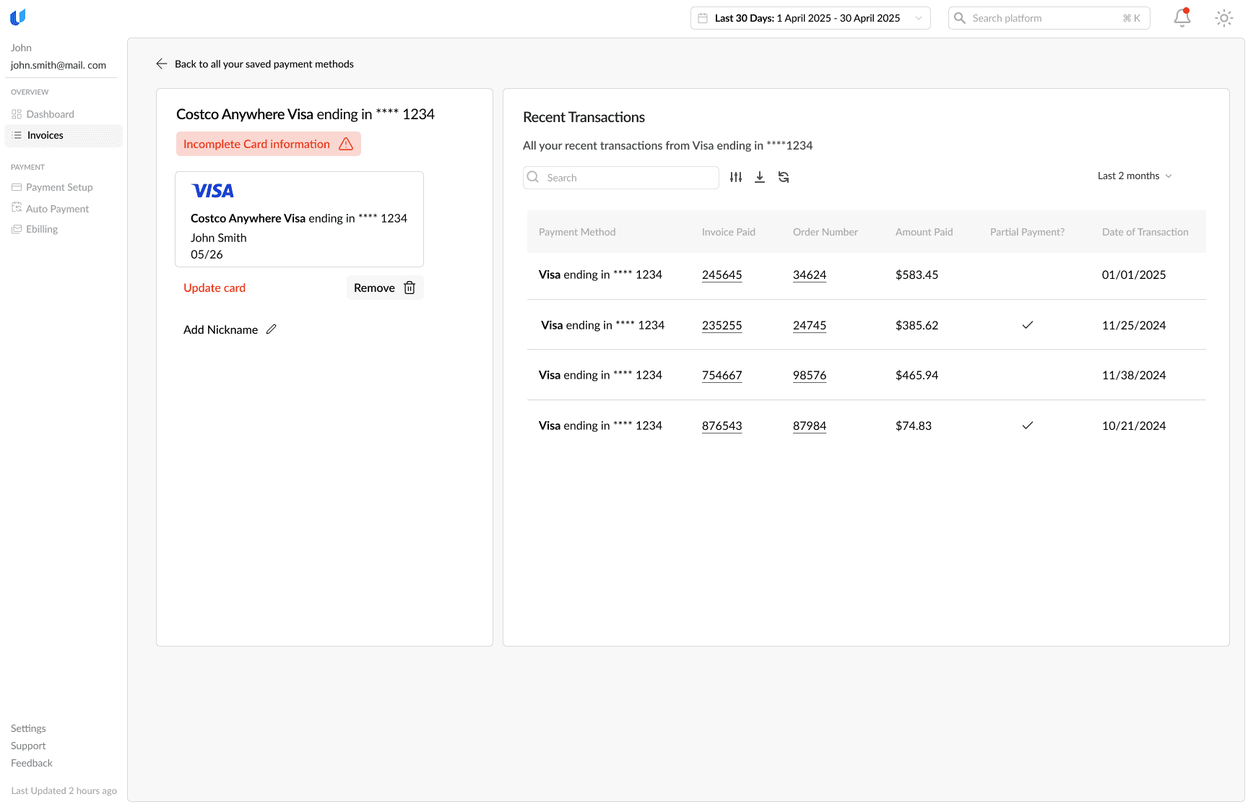Toggle light theme sun icon
Viewport: 1248px width, 807px height.
click(x=1223, y=18)
